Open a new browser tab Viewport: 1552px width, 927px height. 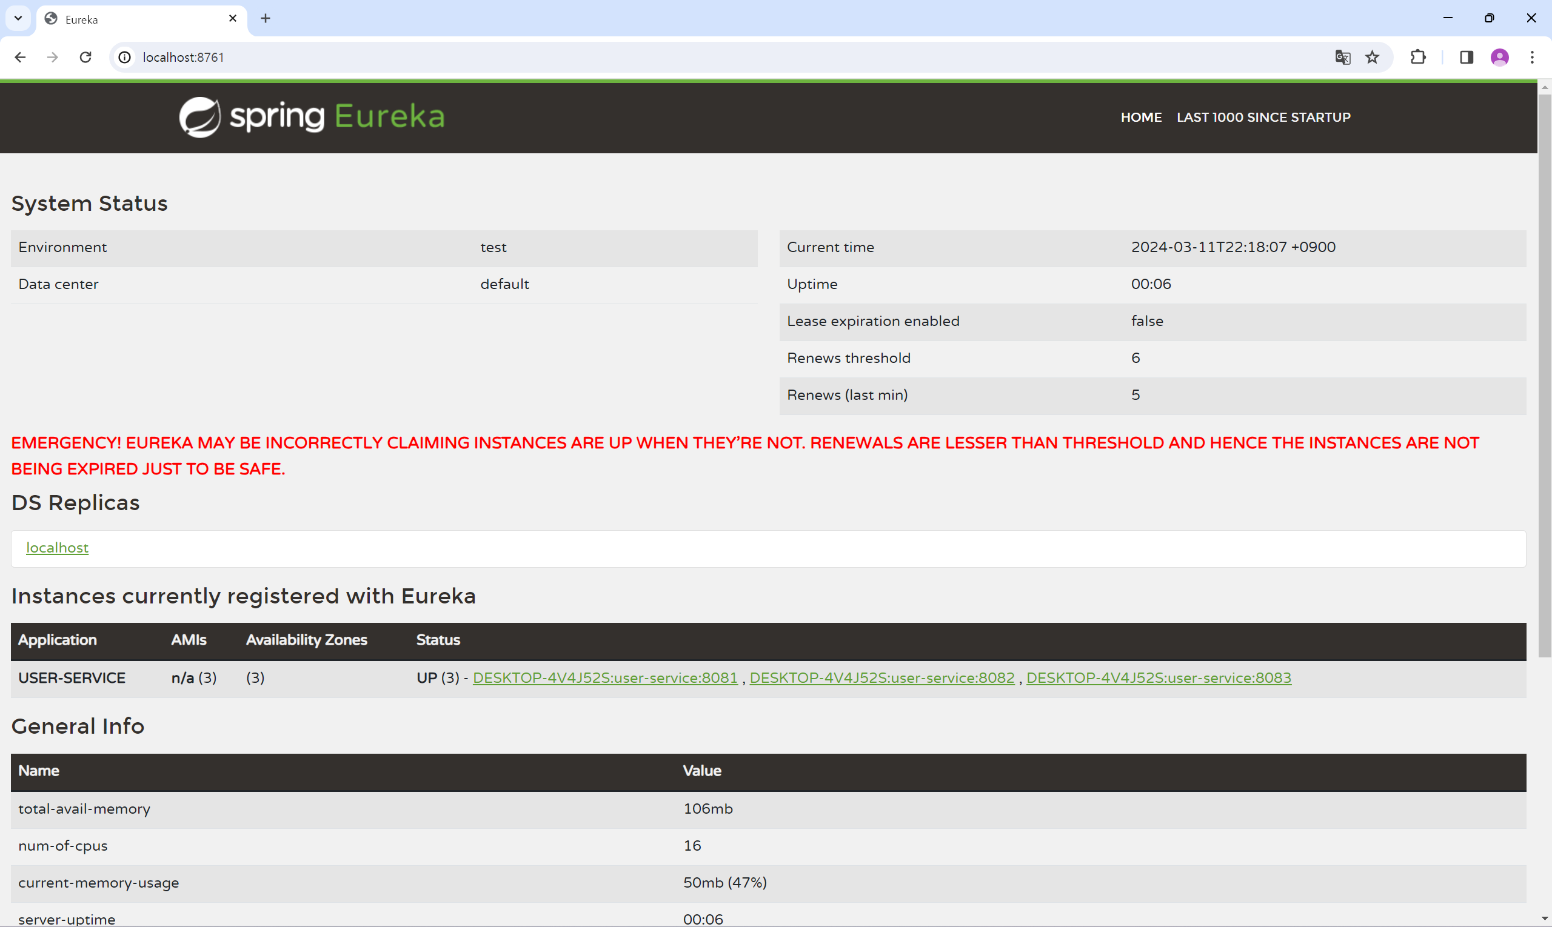[266, 18]
